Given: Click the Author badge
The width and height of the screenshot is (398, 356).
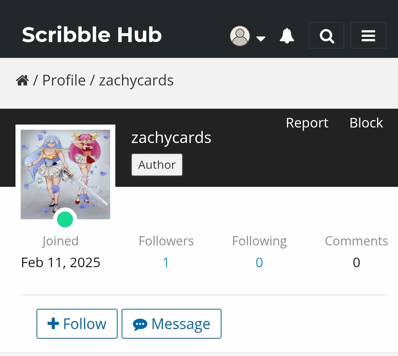Looking at the screenshot, I should 157,165.
